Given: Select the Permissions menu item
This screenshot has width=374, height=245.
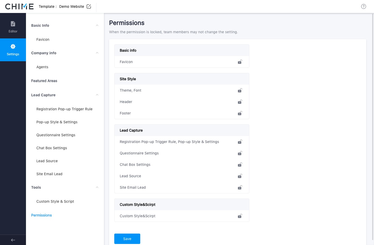Looking at the screenshot, I should pos(42,215).
